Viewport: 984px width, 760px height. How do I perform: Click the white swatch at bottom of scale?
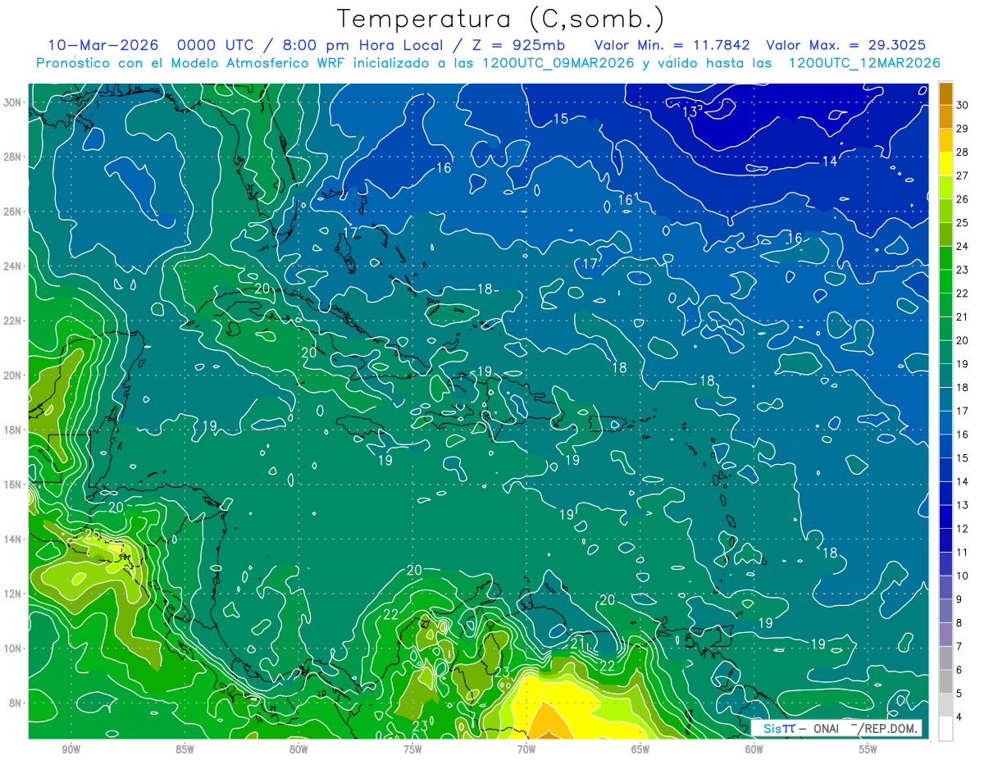(x=945, y=729)
